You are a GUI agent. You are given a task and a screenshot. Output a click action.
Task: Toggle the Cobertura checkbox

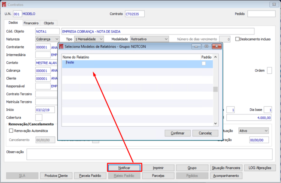[x=39, y=117]
